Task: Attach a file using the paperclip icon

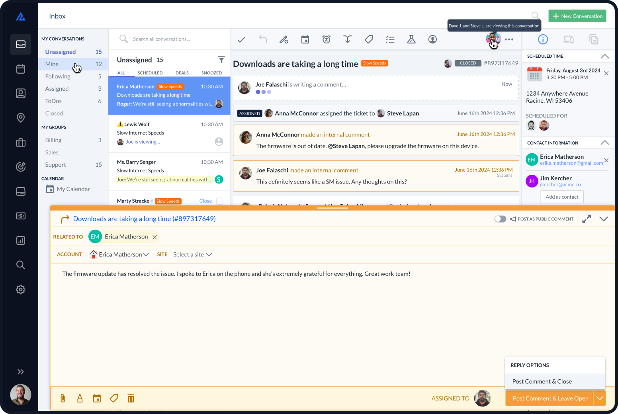Action: tap(63, 398)
